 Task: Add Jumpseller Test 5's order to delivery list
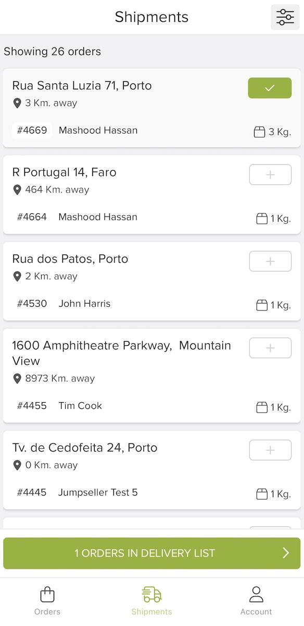[270, 450]
